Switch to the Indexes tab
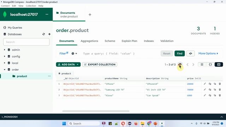226x127 pixels. [x=149, y=41]
